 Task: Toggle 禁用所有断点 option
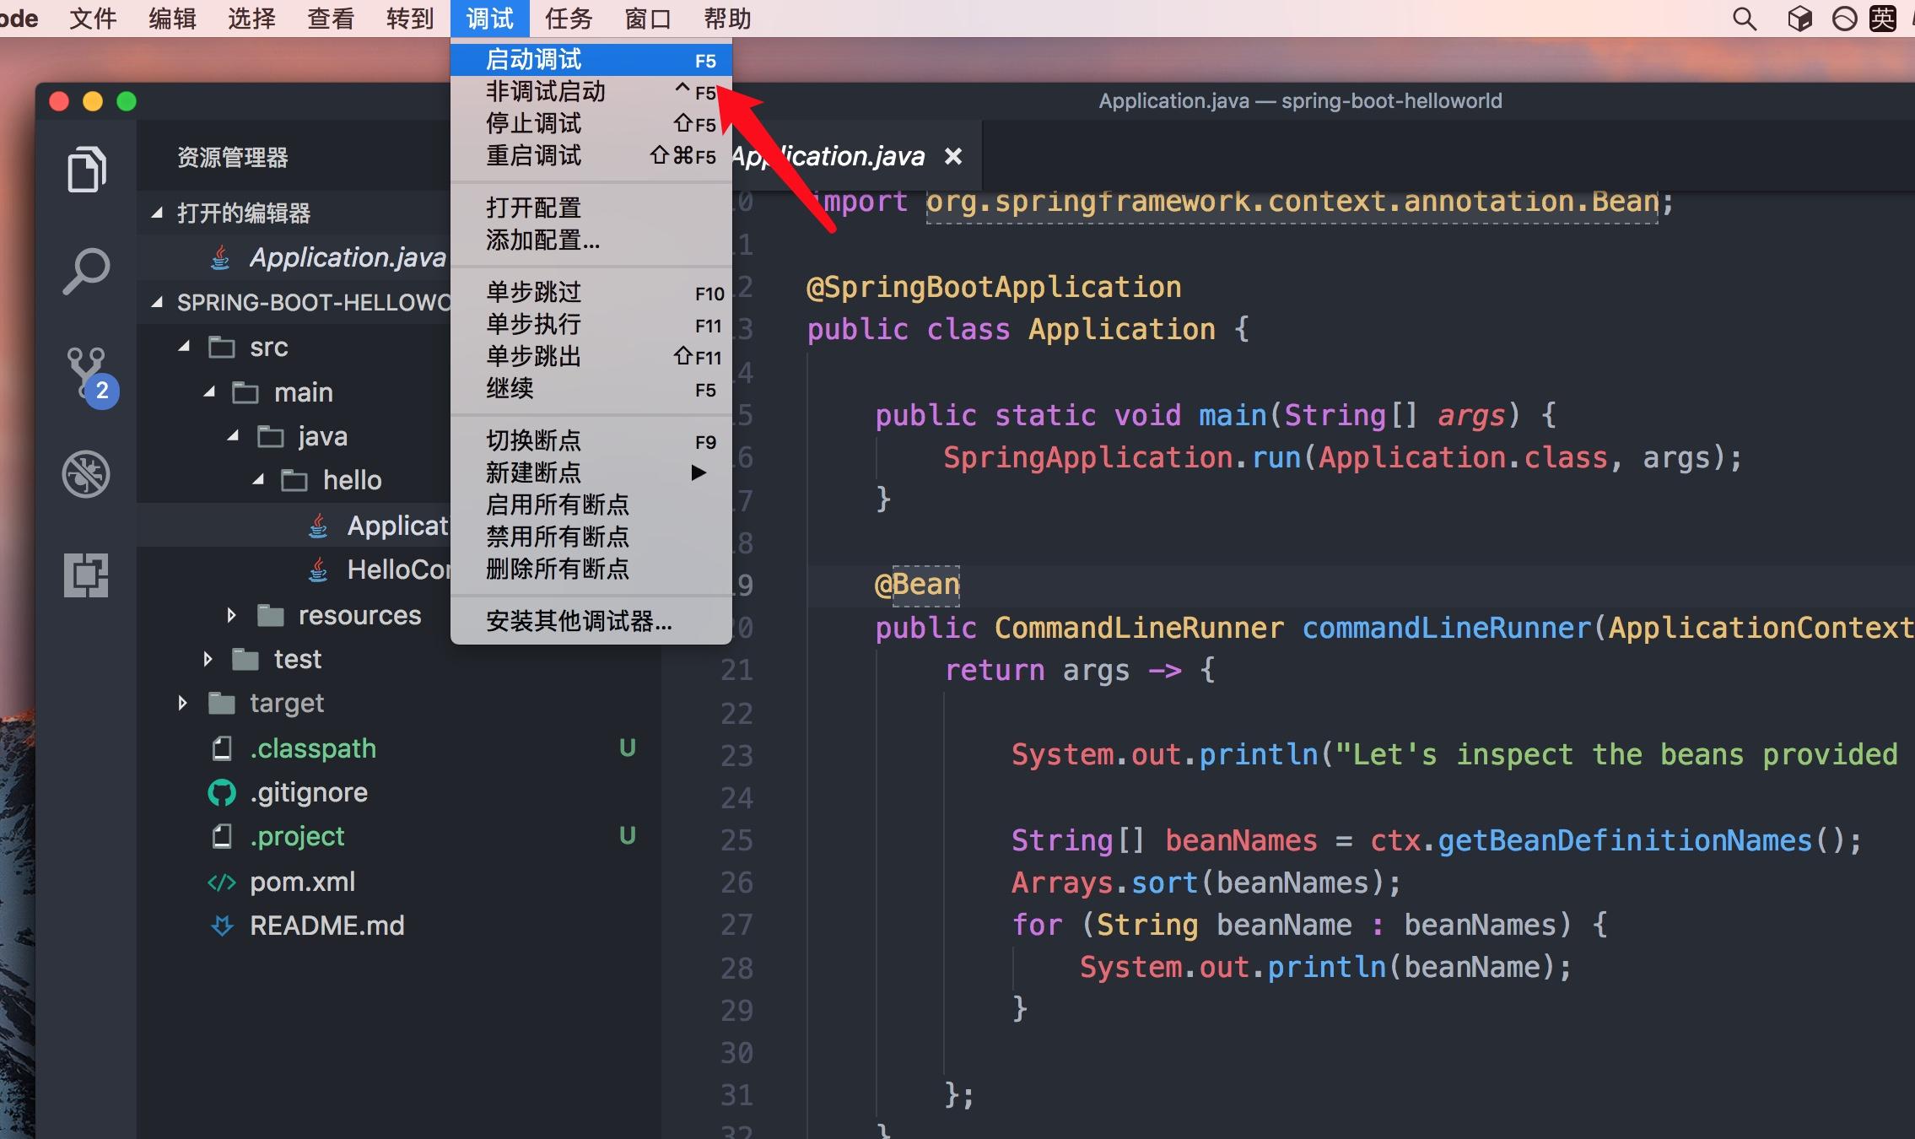[x=559, y=536]
